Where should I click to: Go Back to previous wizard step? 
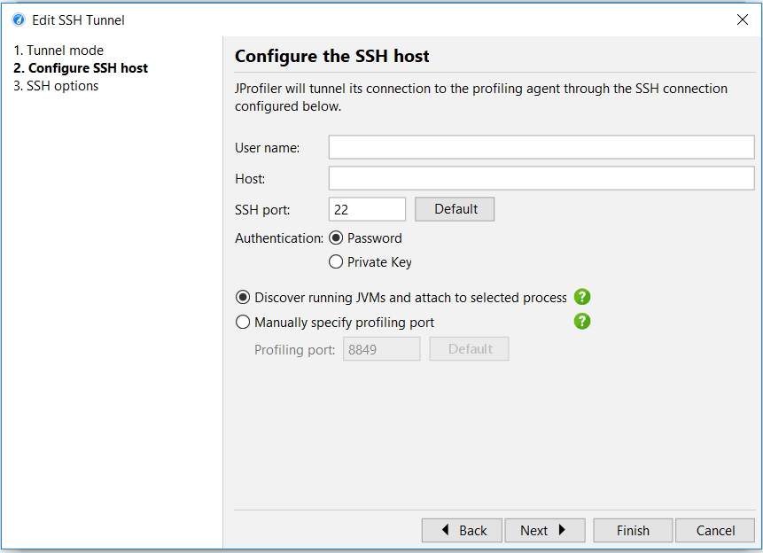(x=462, y=530)
